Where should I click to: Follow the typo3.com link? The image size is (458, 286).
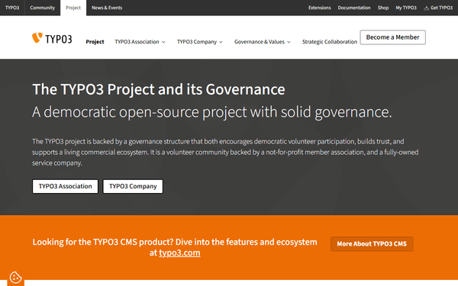point(179,252)
